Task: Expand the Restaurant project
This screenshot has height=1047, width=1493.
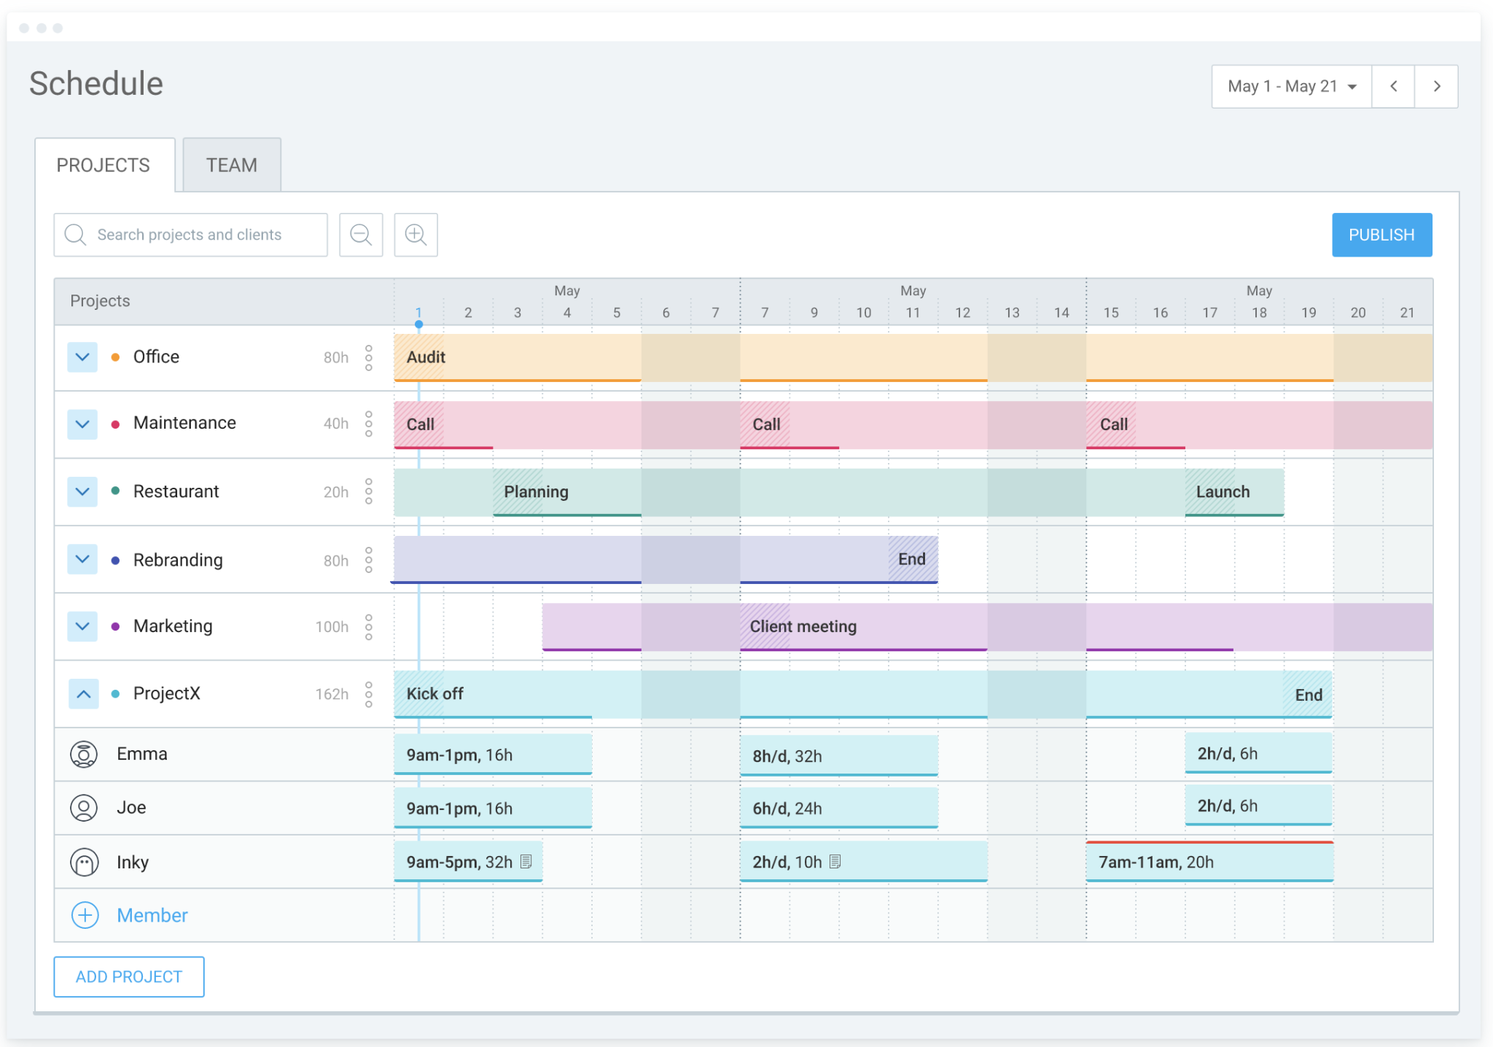Action: [82, 491]
